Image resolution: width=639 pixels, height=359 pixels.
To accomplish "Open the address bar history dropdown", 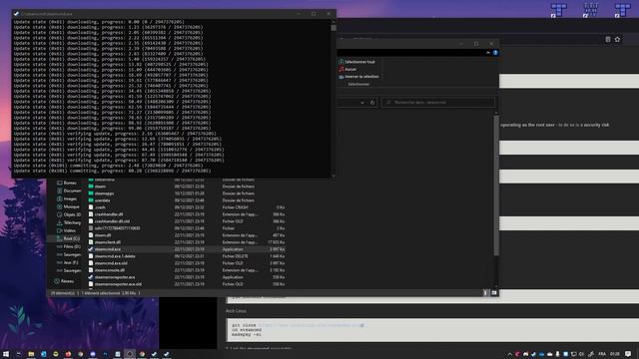I will click(x=362, y=103).
